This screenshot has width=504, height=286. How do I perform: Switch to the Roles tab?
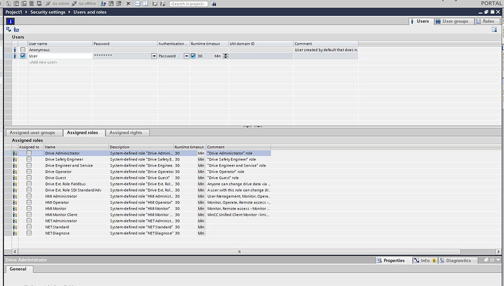pyautogui.click(x=486, y=21)
